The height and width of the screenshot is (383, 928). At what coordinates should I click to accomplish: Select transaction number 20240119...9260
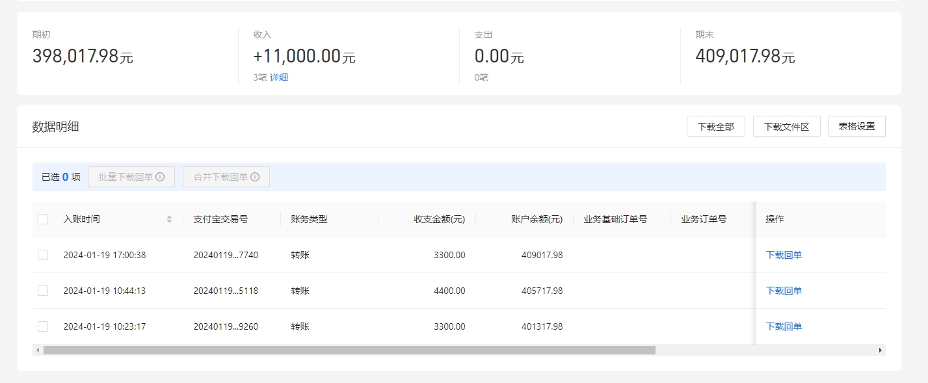coord(226,326)
